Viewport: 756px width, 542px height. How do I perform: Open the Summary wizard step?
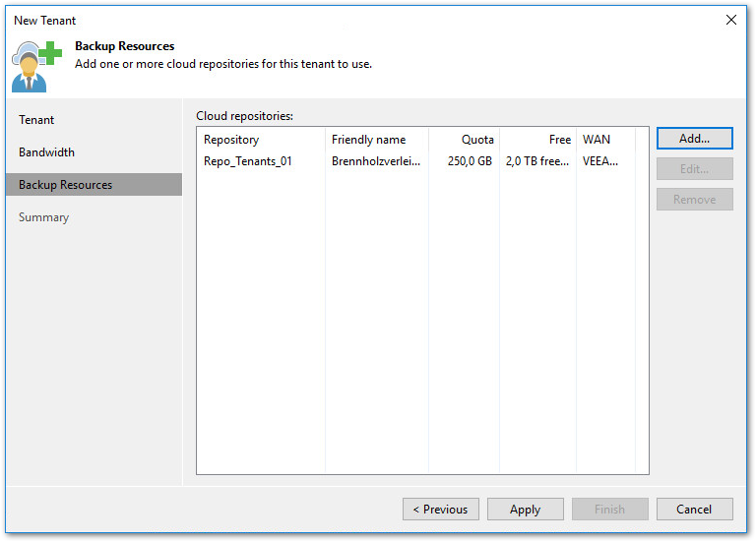tap(43, 217)
